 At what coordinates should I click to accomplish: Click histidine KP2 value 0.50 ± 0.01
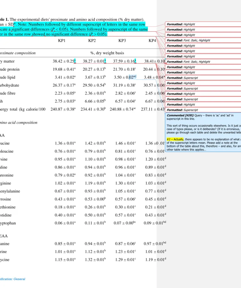pyautogui.click(x=95, y=215)
